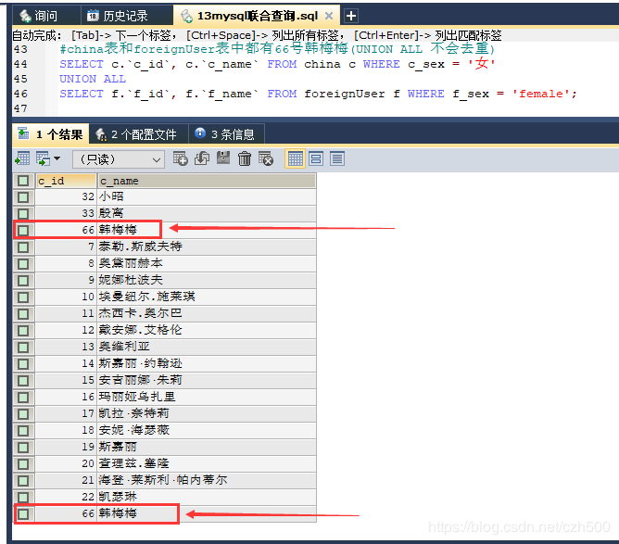Check the row checkbox for 小昭
Image resolution: width=619 pixels, height=544 pixels.
[23, 196]
